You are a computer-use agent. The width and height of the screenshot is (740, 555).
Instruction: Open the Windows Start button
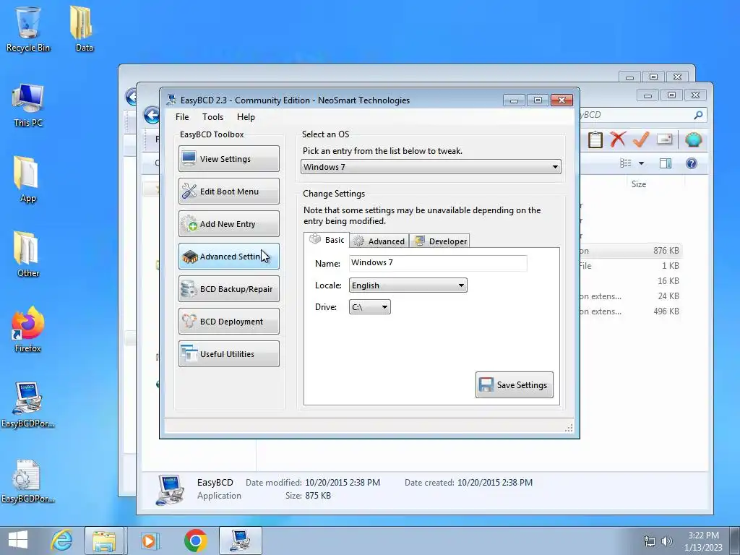(x=18, y=541)
